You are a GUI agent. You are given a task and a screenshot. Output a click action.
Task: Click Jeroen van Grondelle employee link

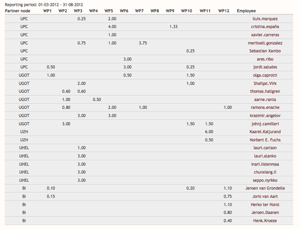[x=265, y=188]
